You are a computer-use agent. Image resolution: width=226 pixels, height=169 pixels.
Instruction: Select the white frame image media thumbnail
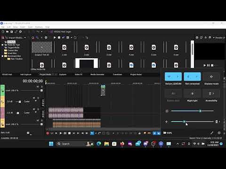pos(87,63)
